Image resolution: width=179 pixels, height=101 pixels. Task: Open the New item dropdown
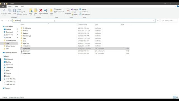pyautogui.click(x=58, y=9)
